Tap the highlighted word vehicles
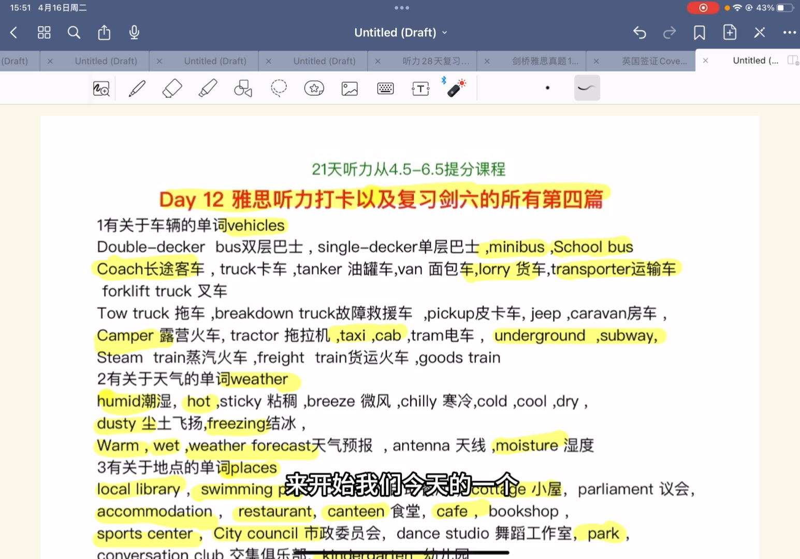Viewport: 800px width, 559px height. tap(256, 225)
